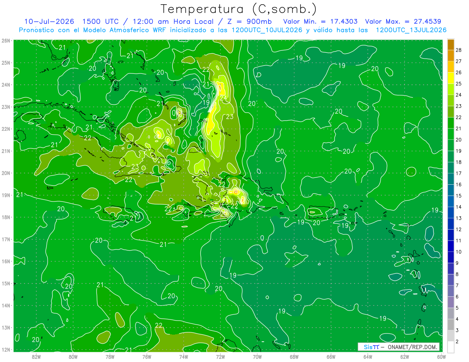The width and height of the screenshot is (469, 362).
Task: Click the "26N" latitude label
Action: pos(6,41)
